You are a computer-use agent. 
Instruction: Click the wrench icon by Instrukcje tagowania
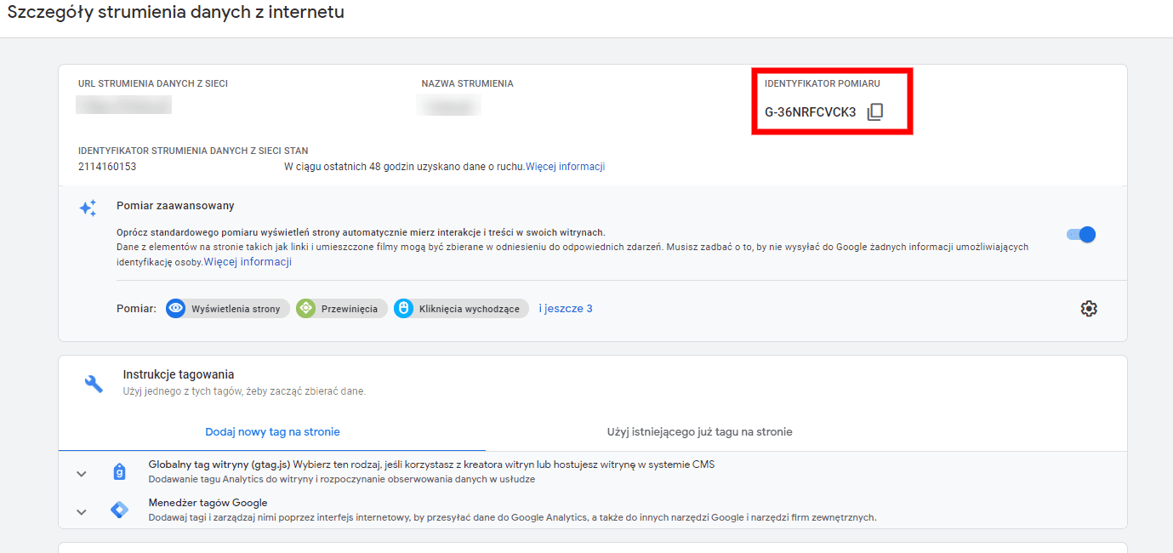94,383
